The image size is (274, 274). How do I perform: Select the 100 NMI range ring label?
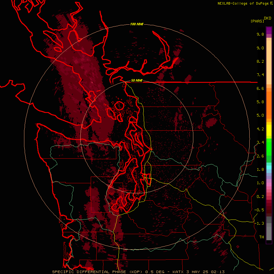(137, 24)
